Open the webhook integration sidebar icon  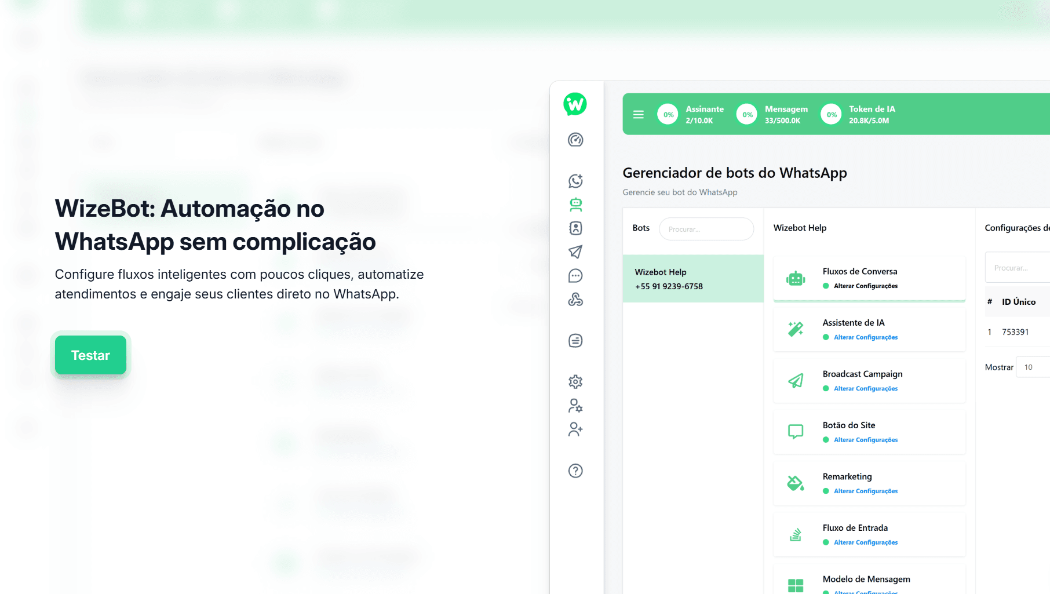tap(575, 300)
